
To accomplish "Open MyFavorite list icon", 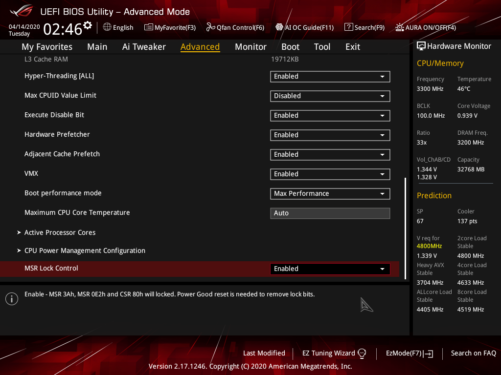I will pos(149,27).
